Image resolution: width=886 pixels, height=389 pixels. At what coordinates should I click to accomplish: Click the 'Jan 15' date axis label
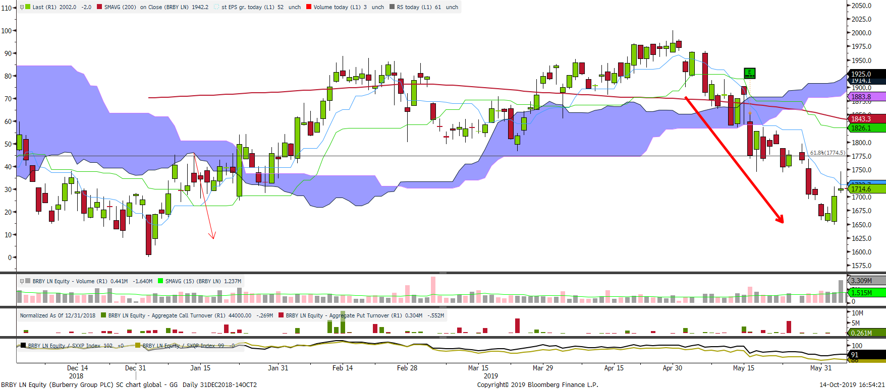(x=200, y=368)
